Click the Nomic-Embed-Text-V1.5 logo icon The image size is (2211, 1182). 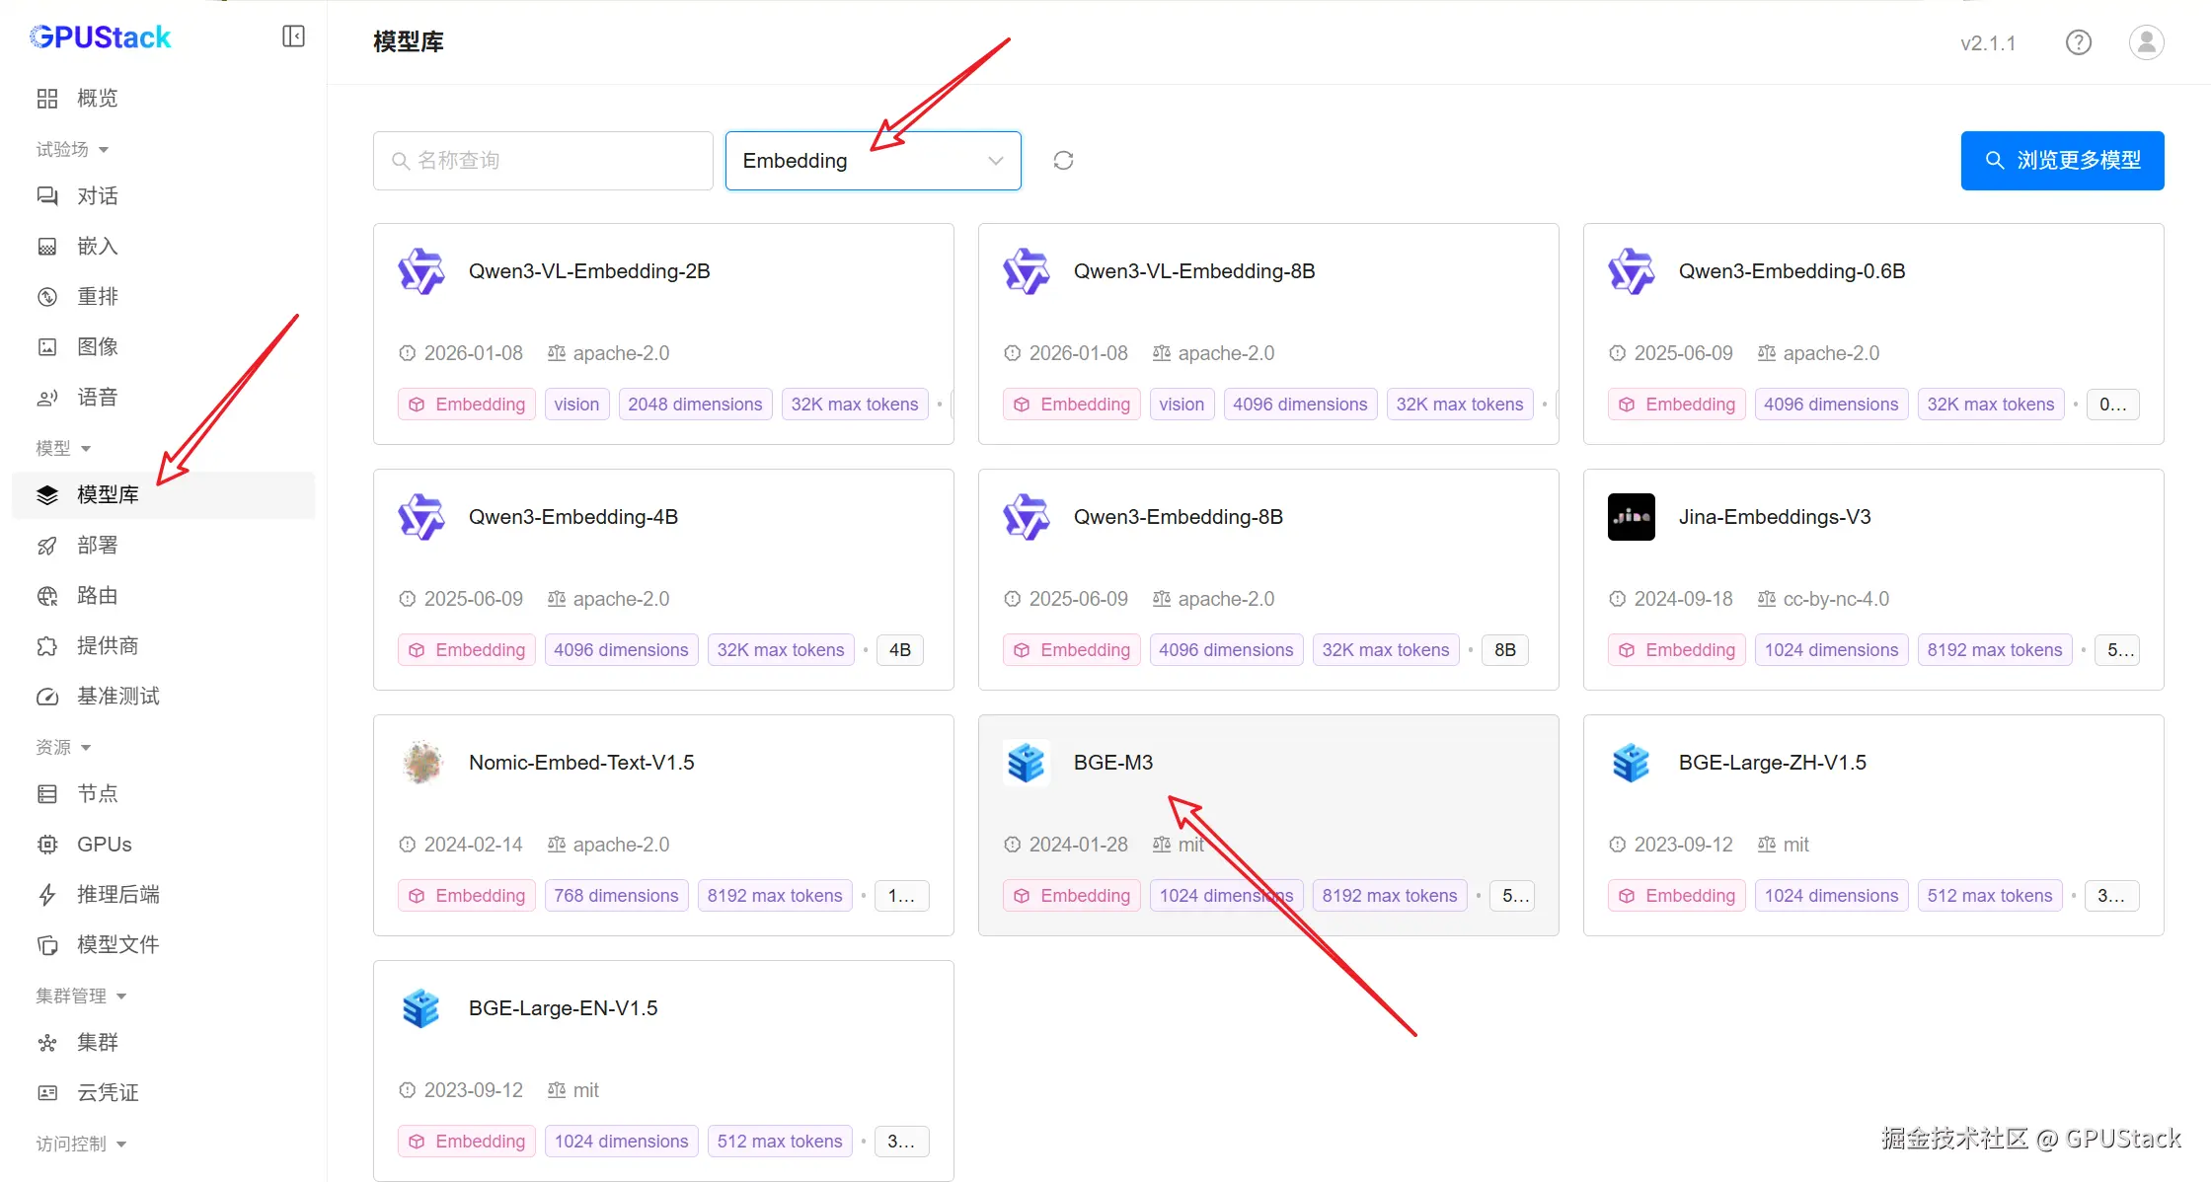[421, 763]
